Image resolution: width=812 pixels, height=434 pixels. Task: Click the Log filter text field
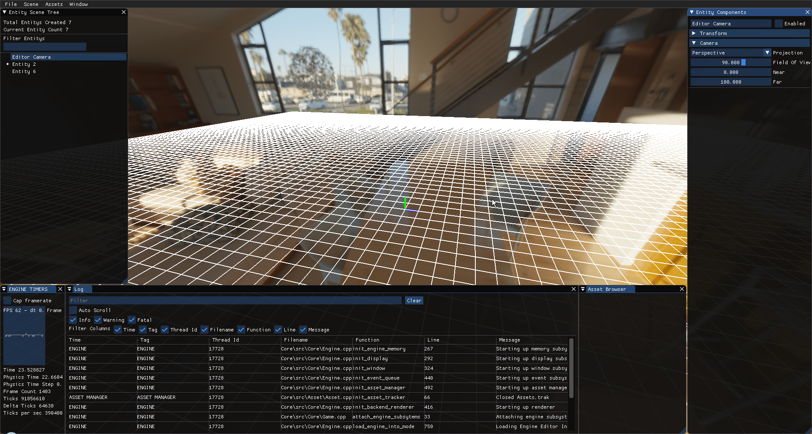(x=235, y=301)
